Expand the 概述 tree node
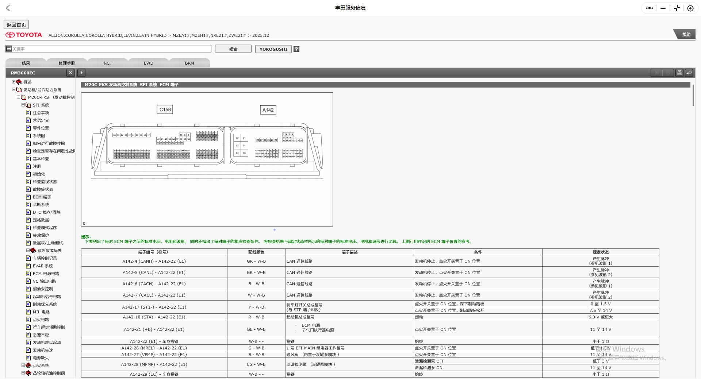The height and width of the screenshot is (379, 701). (14, 82)
